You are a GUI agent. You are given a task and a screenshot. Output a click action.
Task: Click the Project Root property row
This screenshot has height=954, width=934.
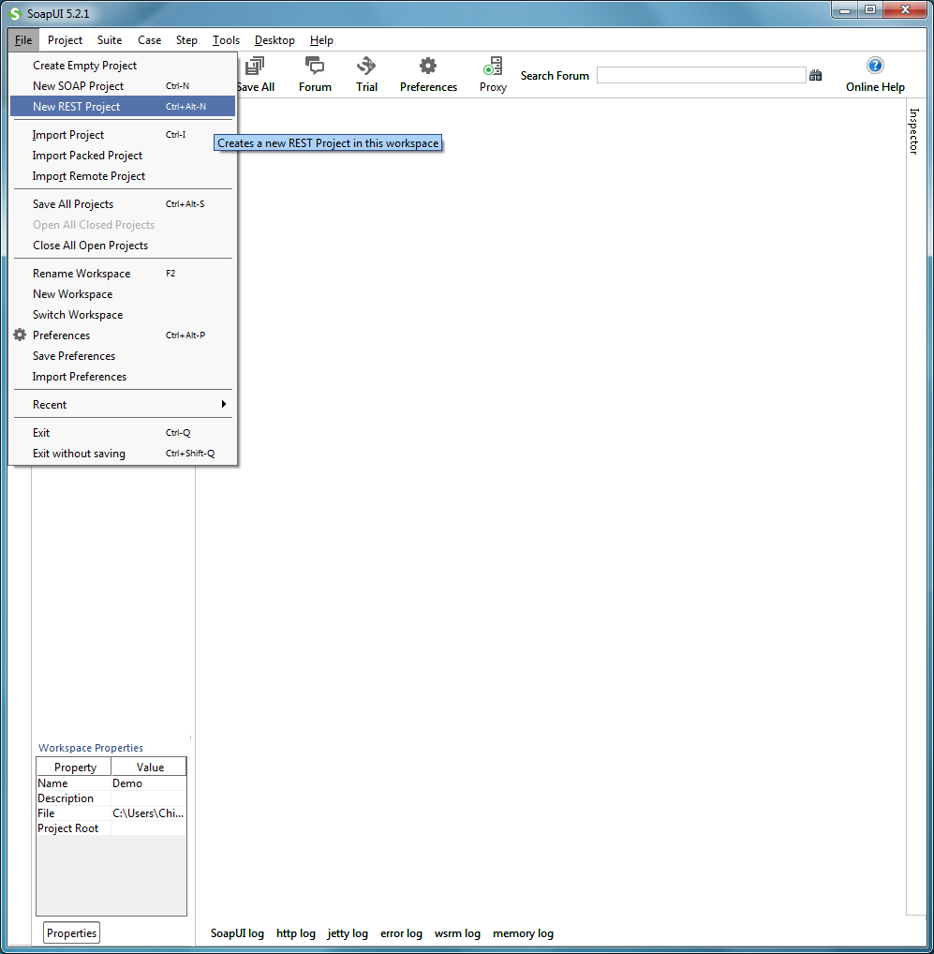[111, 828]
